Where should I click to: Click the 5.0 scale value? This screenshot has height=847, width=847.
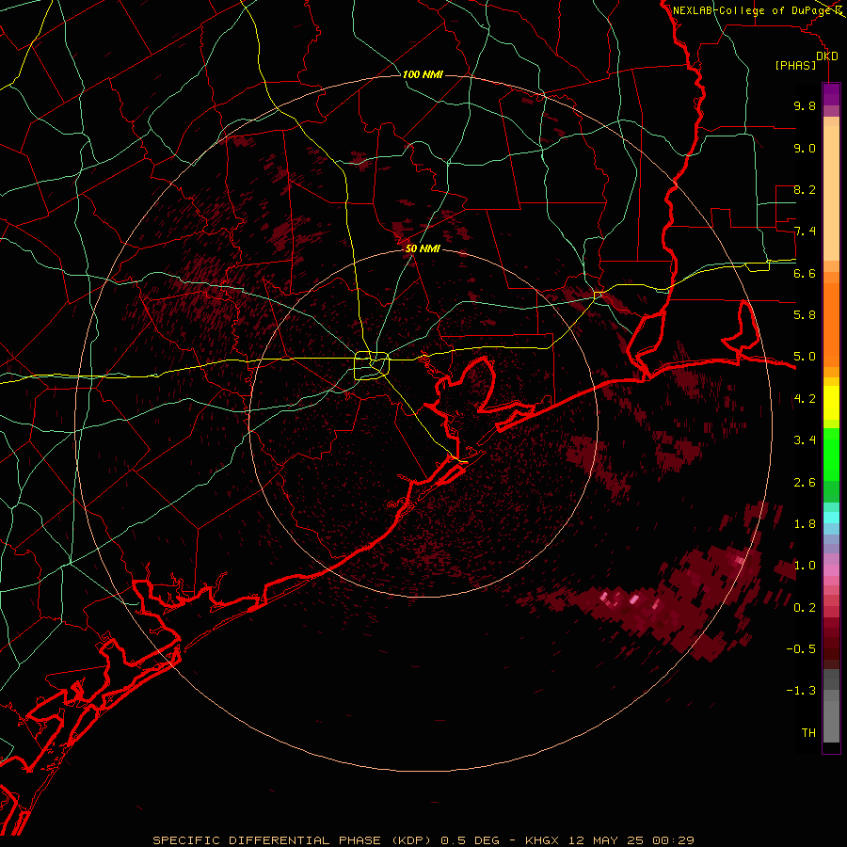click(x=805, y=357)
